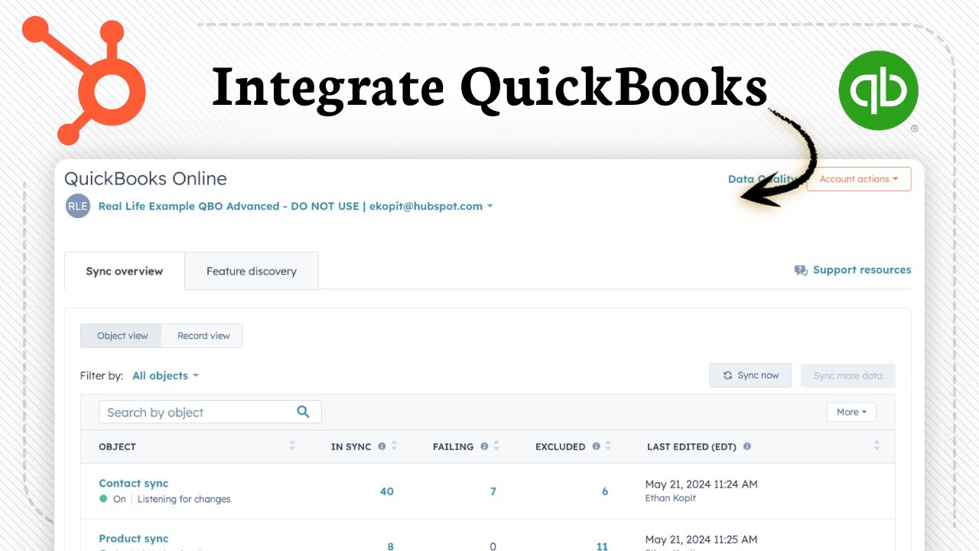Open the Product sync link

point(133,538)
